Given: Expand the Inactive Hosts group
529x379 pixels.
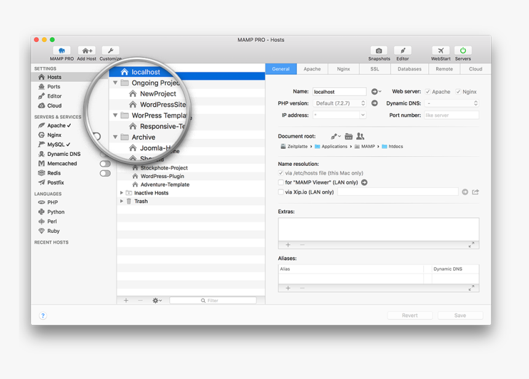Looking at the screenshot, I should [122, 193].
